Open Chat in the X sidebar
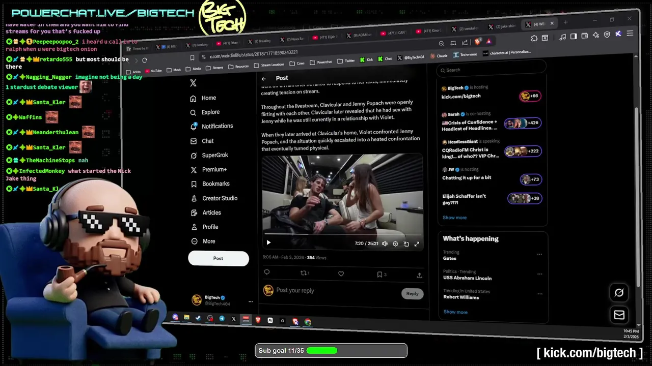 [202, 141]
